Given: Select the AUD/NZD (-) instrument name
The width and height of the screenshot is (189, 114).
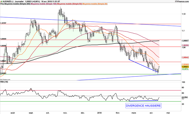Looking at the screenshot, I should [x=8, y=1].
